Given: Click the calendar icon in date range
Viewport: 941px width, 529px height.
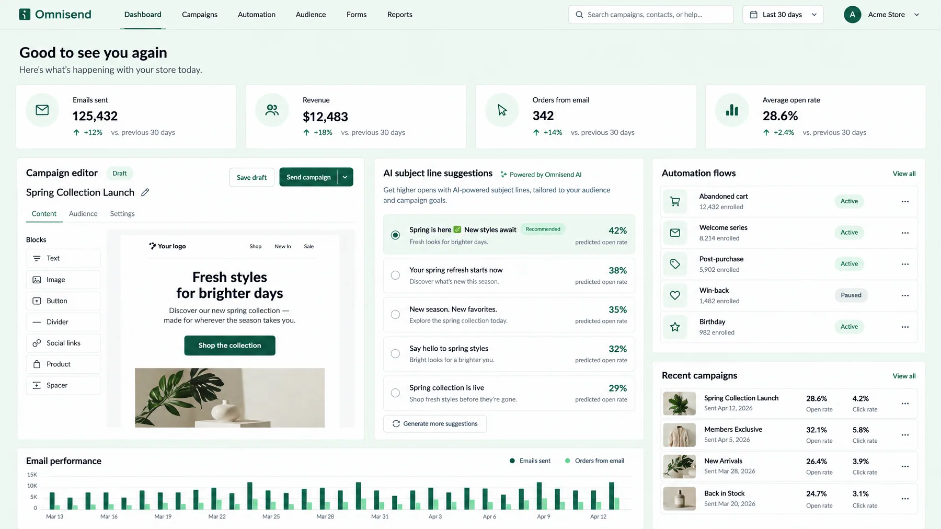Looking at the screenshot, I should 753,15.
